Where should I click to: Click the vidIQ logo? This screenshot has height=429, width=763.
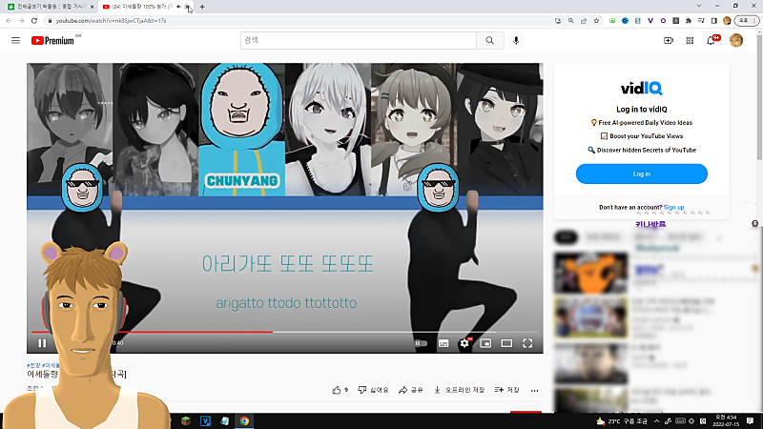[x=641, y=88]
